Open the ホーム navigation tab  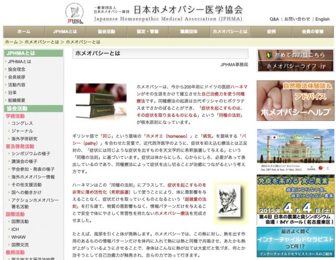(24, 32)
